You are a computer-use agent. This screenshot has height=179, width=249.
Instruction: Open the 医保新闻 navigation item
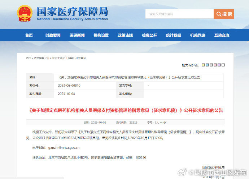[77, 35]
